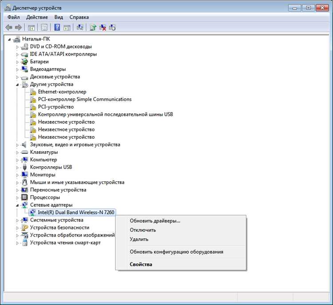Viewport: 333px width, 305px height.
Task: Click the blue Help question mark icon
Action: point(57,28)
